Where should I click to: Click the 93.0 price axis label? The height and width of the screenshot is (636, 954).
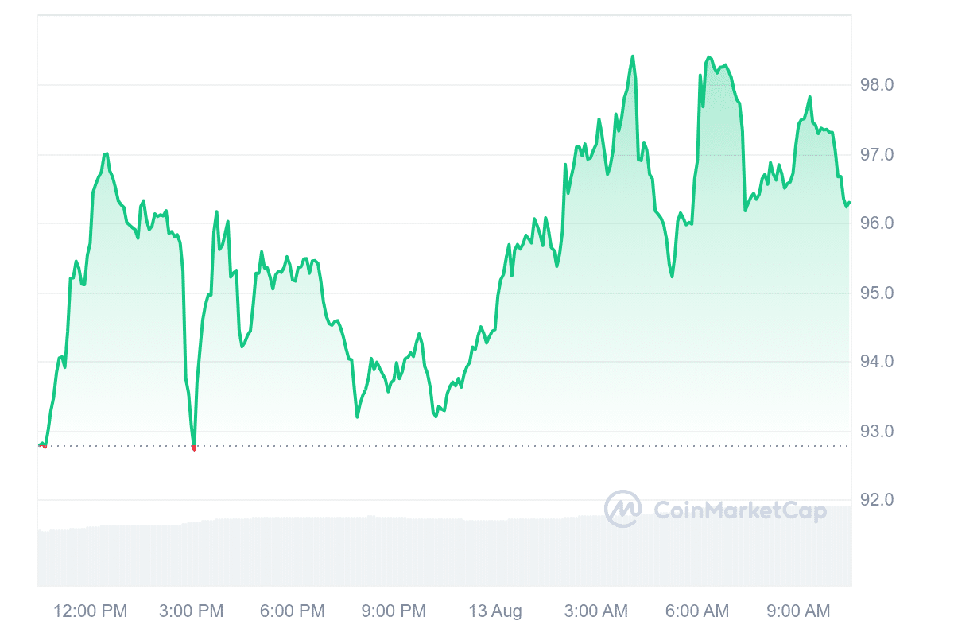pos(877,432)
